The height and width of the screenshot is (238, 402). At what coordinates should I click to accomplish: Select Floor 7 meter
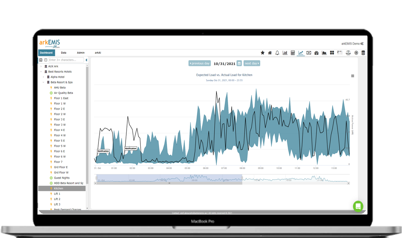(x=58, y=162)
